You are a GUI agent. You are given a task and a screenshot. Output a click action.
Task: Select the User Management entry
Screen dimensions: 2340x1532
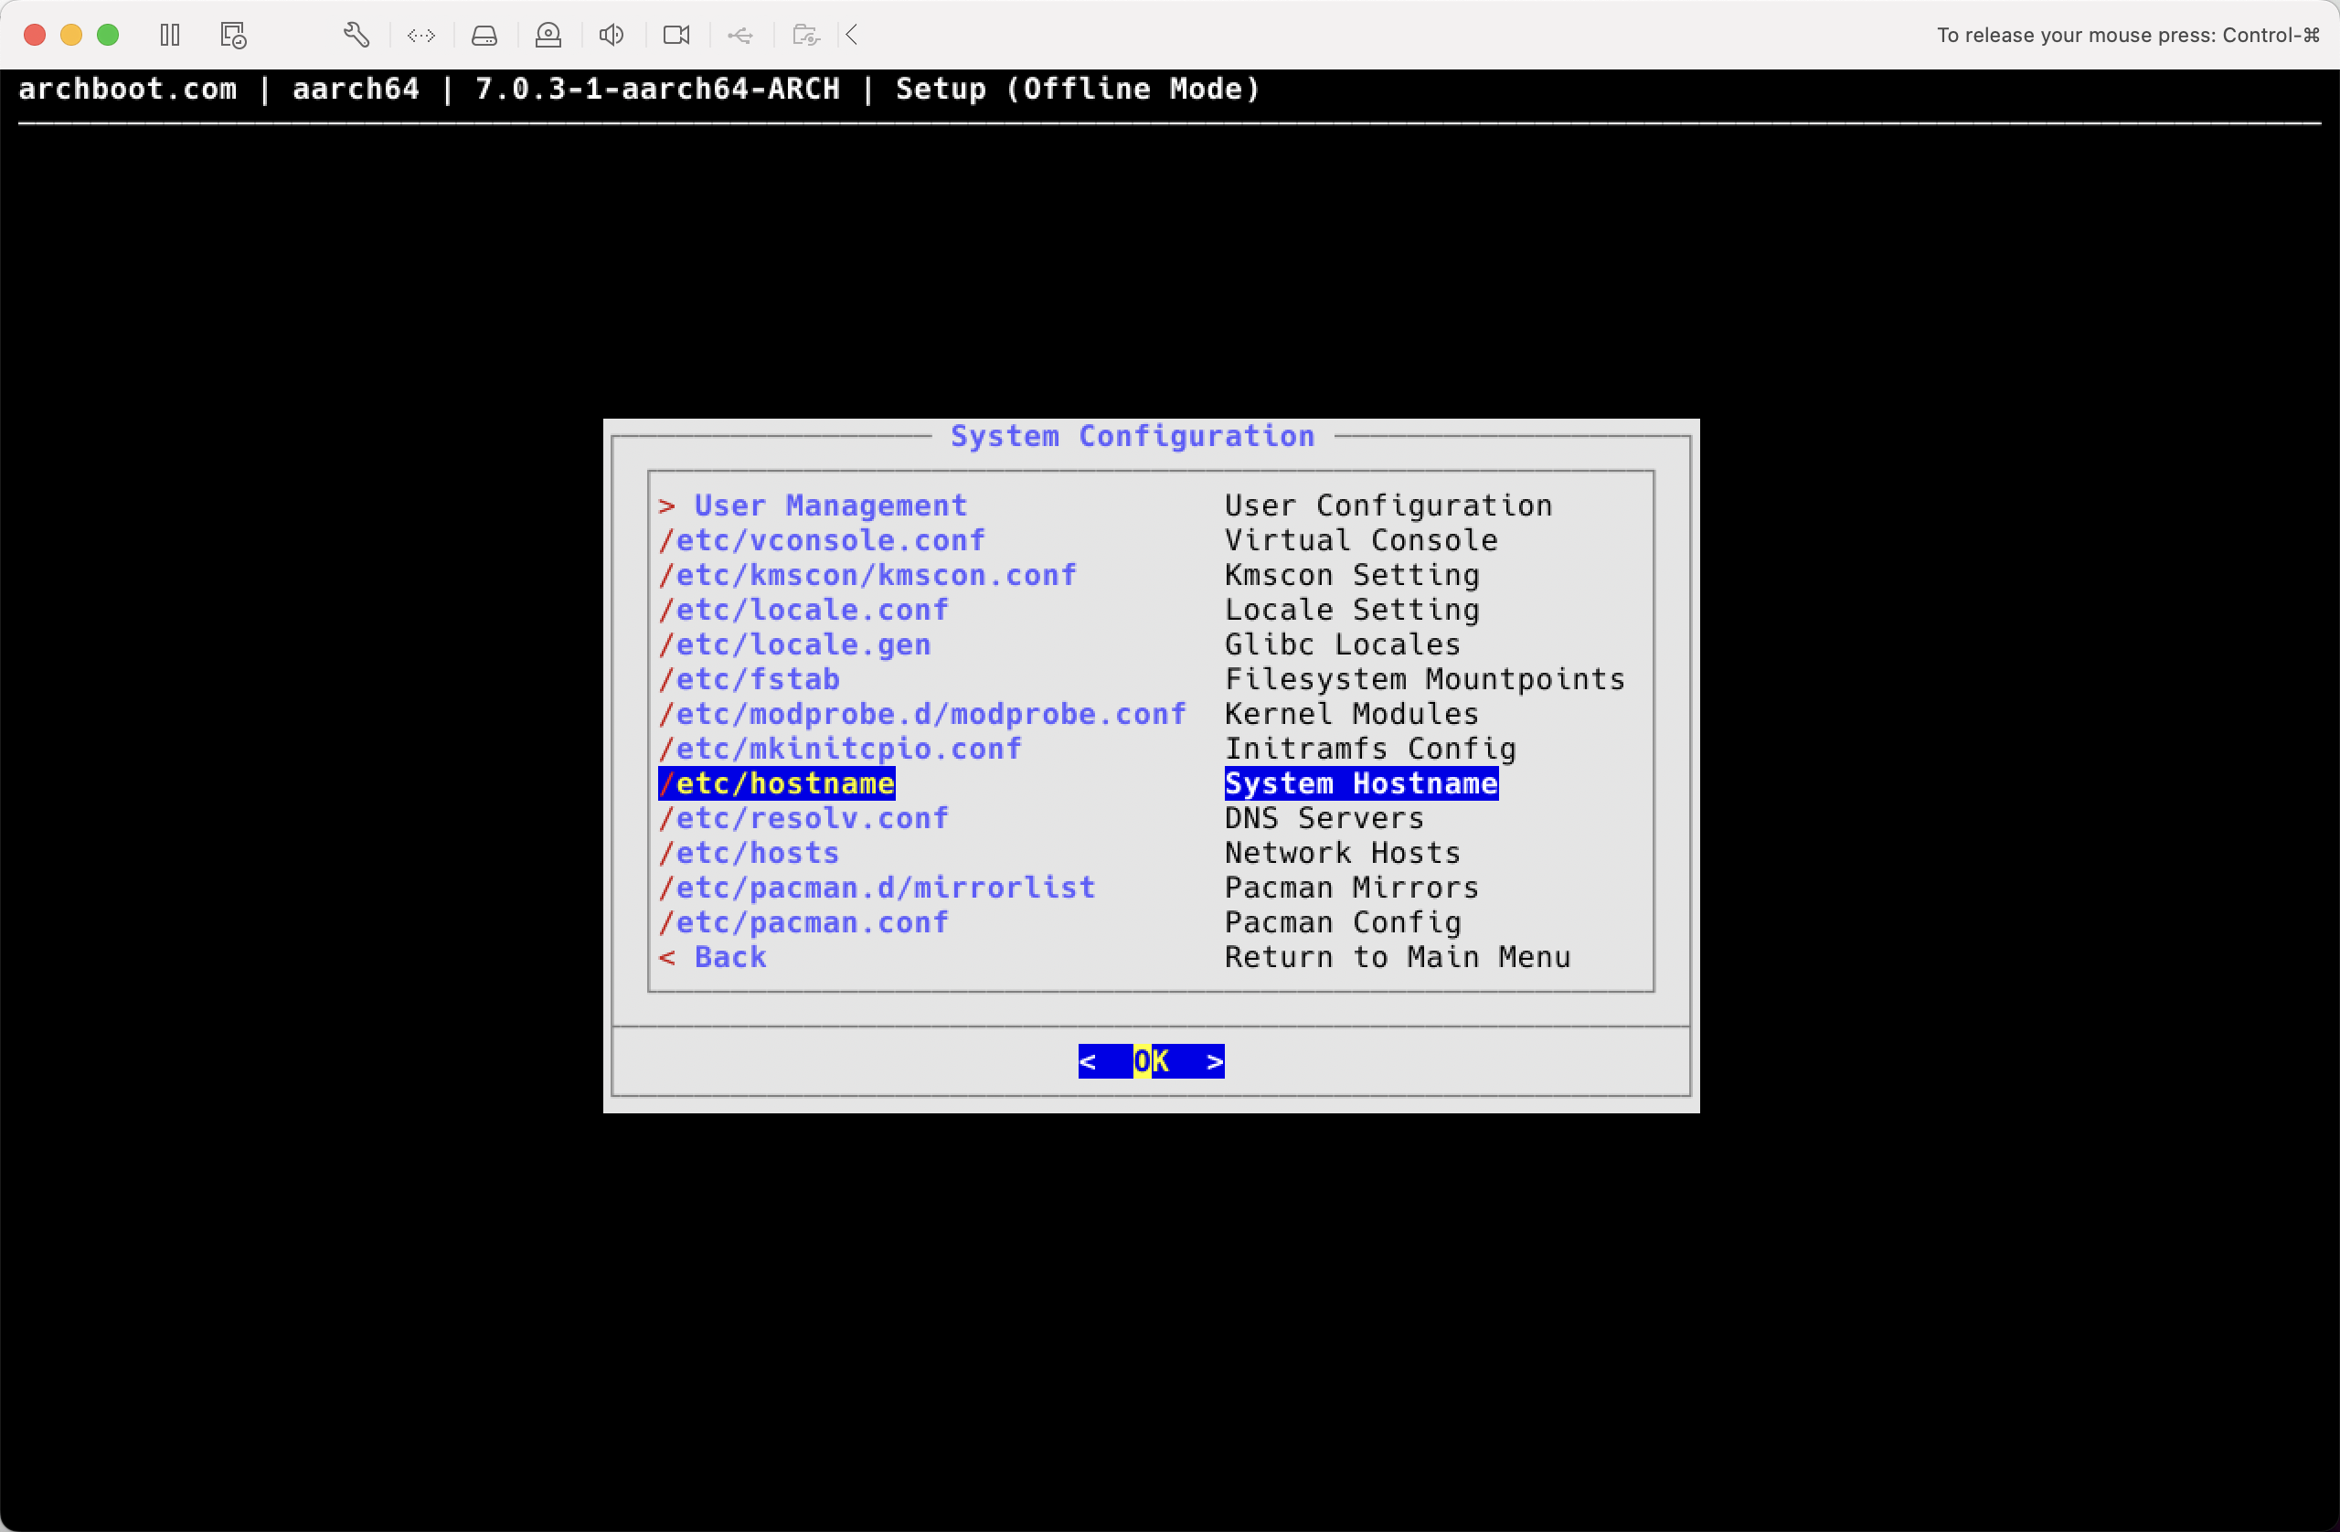(814, 505)
